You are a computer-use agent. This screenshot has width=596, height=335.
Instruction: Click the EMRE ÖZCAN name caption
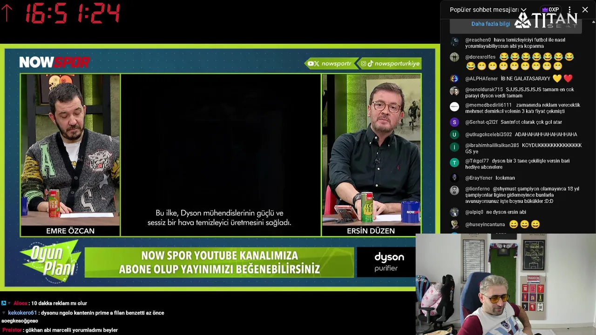(70, 231)
